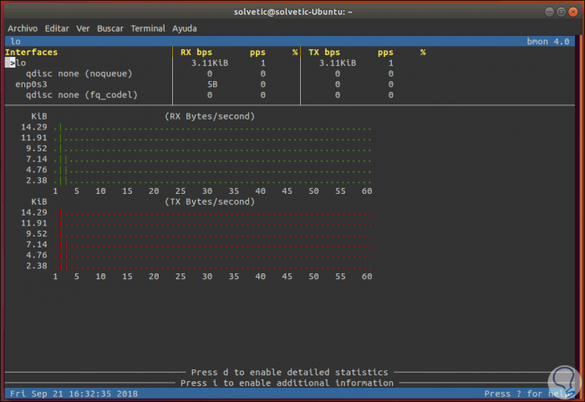The width and height of the screenshot is (585, 402).
Task: Click the qdisc none (noqueue) row
Action: click(x=79, y=74)
